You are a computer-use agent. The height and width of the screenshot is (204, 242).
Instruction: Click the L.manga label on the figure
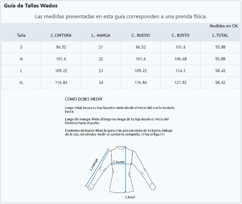[94, 165]
